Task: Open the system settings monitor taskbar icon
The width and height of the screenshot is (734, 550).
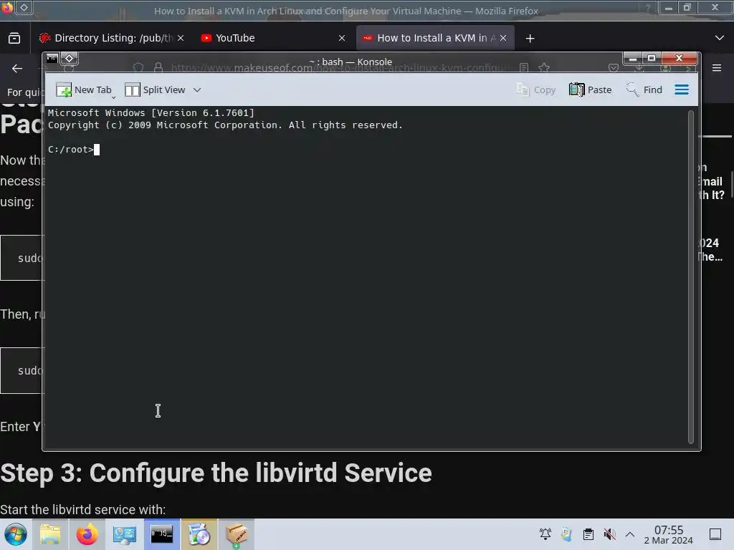Action: click(x=125, y=534)
